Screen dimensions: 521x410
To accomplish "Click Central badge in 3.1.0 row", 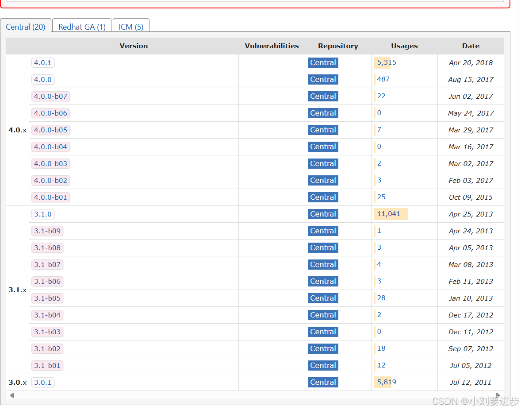I will [x=323, y=214].
